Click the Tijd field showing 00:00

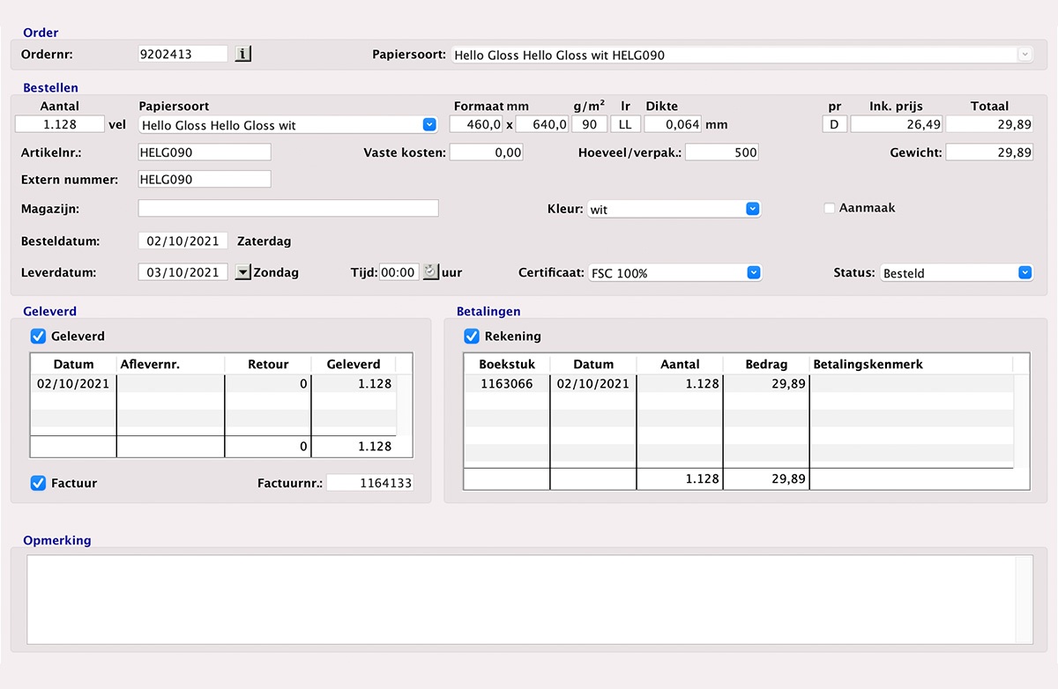click(399, 272)
